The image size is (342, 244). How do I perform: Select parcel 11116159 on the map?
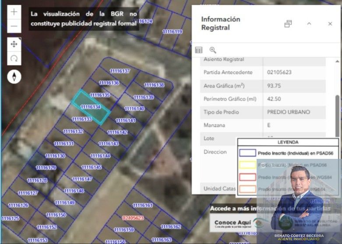(124, 230)
